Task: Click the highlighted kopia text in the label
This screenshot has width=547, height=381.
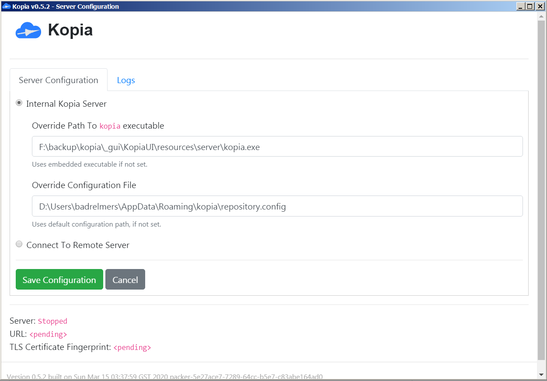Action: click(x=109, y=126)
